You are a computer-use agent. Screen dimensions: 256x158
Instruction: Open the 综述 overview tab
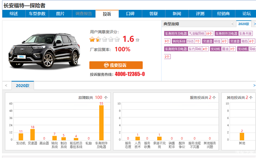coord(14,14)
